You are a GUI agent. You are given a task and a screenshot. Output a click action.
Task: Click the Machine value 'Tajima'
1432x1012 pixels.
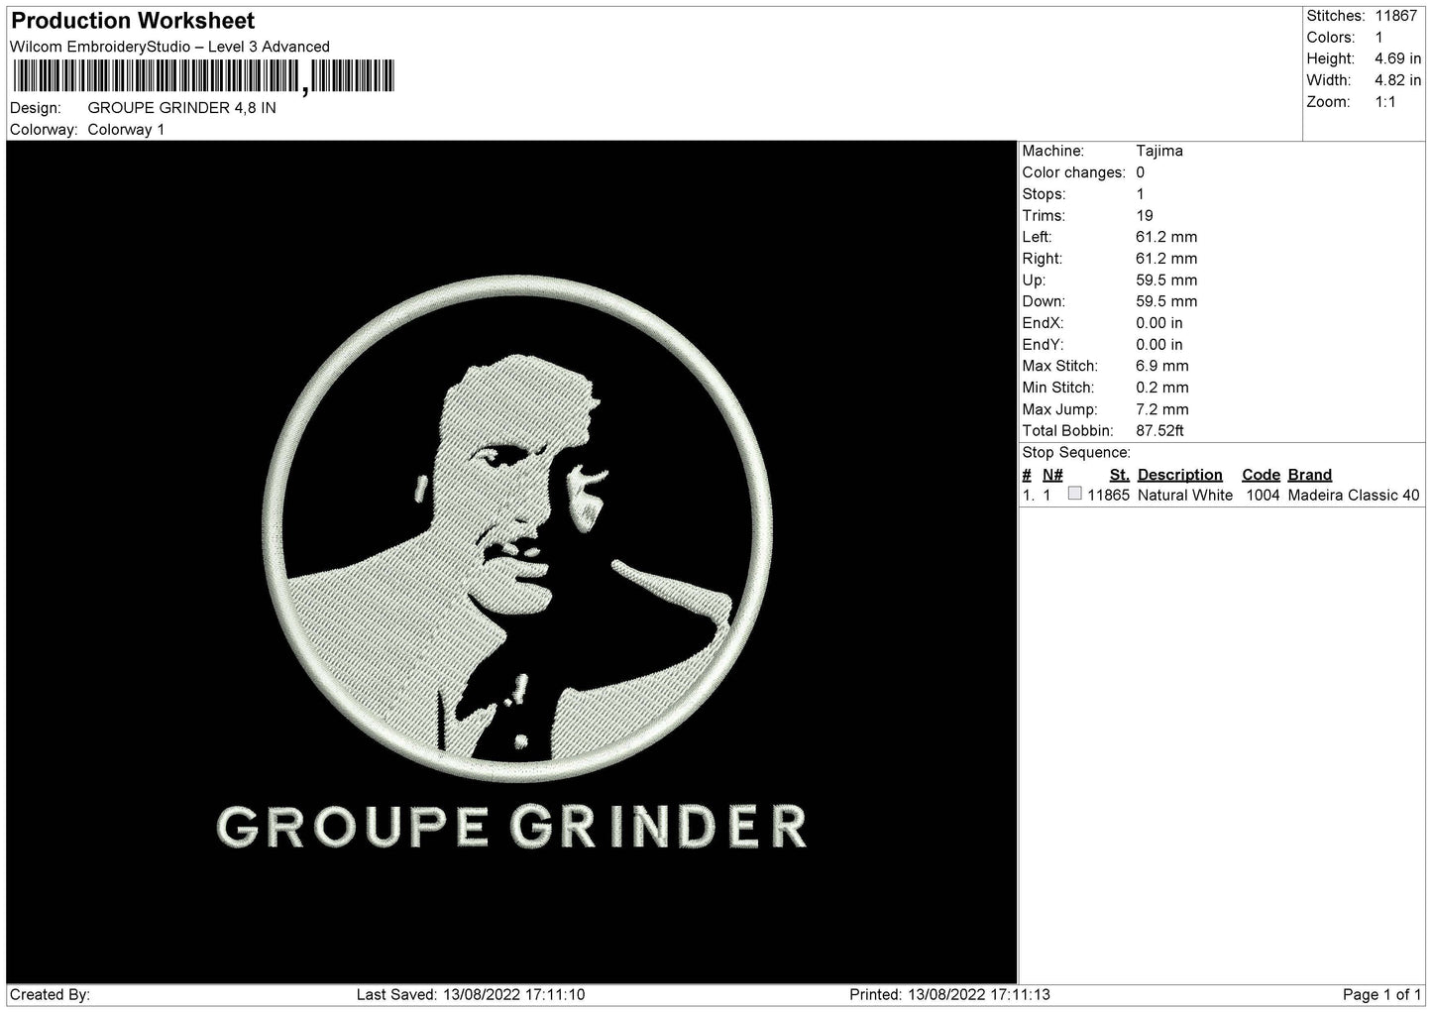(1158, 152)
